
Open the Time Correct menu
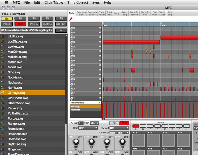[x=78, y=3]
